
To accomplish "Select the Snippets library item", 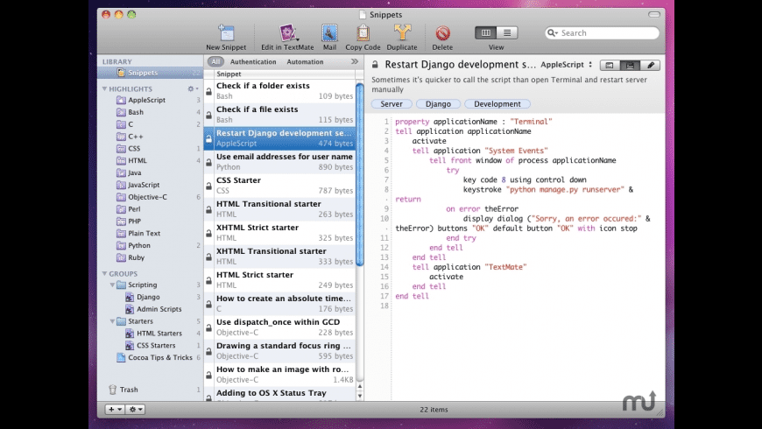I will click(x=150, y=73).
